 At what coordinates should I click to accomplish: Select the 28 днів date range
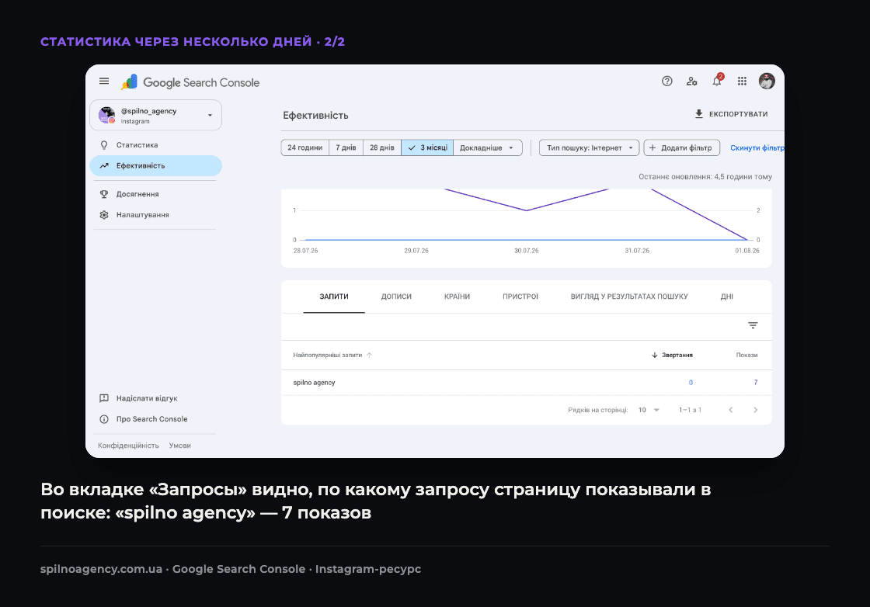point(382,147)
